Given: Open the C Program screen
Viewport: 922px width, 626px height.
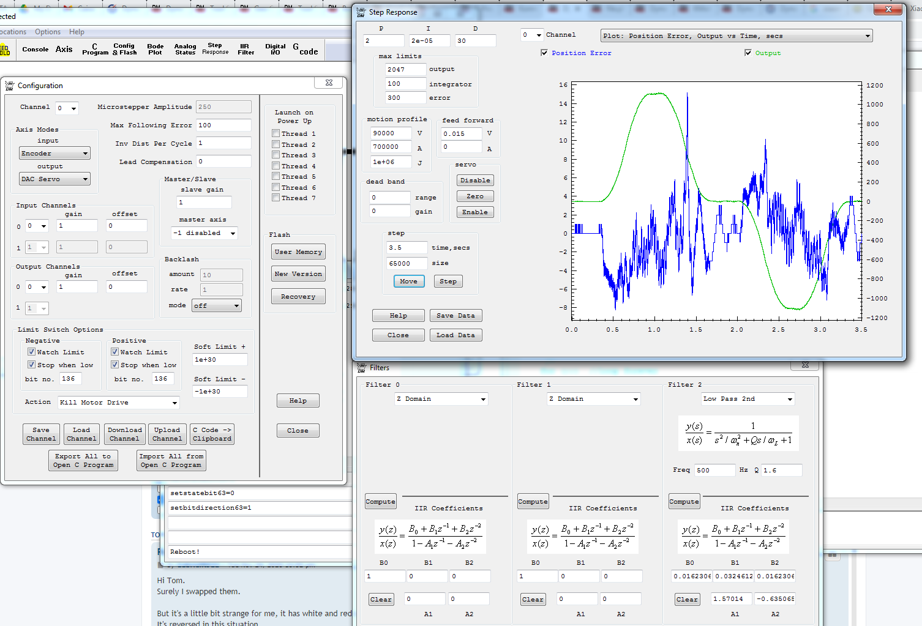Looking at the screenshot, I should [95, 50].
